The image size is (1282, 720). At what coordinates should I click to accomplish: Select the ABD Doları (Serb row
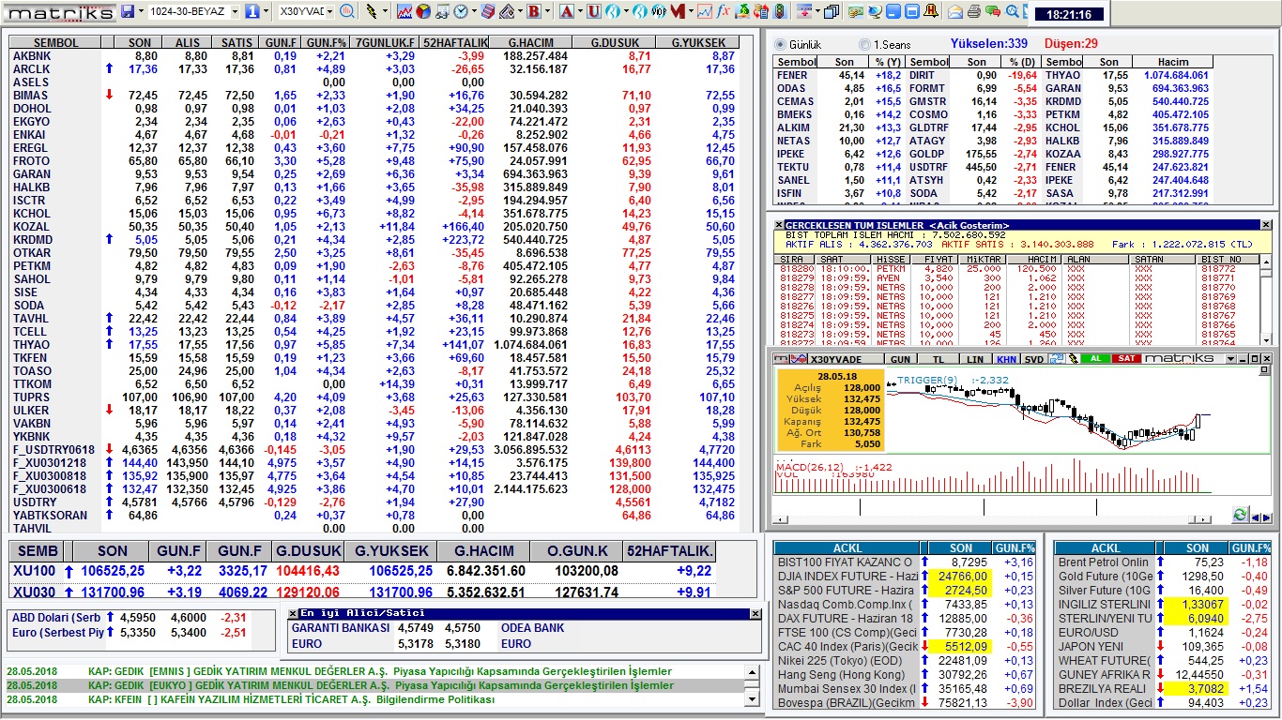point(130,618)
